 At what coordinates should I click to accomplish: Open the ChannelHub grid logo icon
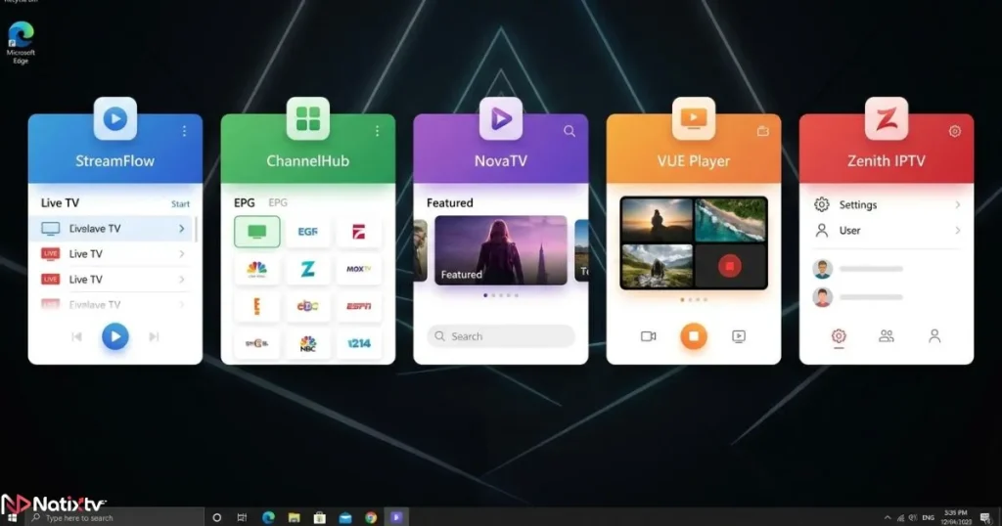point(308,118)
